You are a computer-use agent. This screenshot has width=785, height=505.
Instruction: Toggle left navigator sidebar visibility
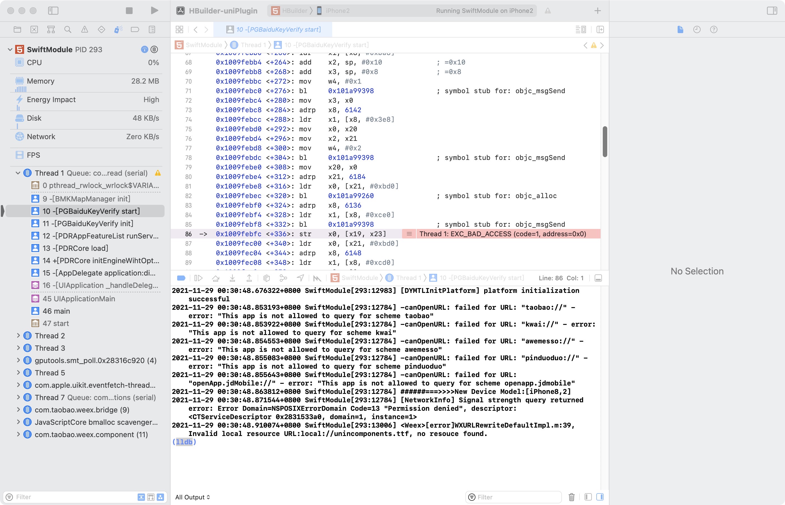tap(53, 10)
